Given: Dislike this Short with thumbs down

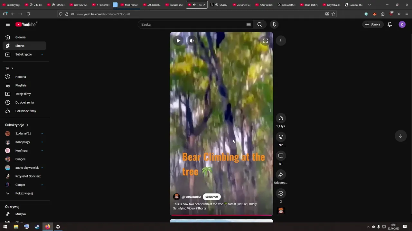Looking at the screenshot, I should pos(281,137).
